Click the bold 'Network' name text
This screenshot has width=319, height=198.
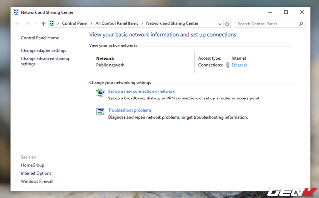click(105, 59)
